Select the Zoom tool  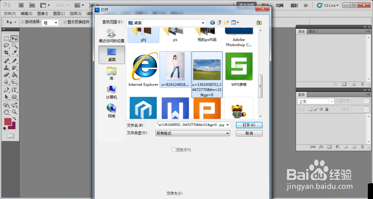tap(14, 112)
